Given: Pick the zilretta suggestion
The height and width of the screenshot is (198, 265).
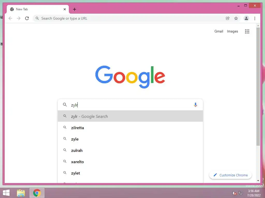Looking at the screenshot, I should point(130,128).
